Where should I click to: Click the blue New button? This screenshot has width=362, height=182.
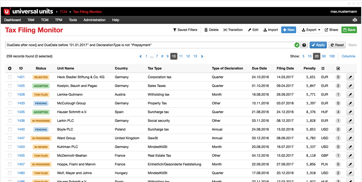(x=289, y=30)
